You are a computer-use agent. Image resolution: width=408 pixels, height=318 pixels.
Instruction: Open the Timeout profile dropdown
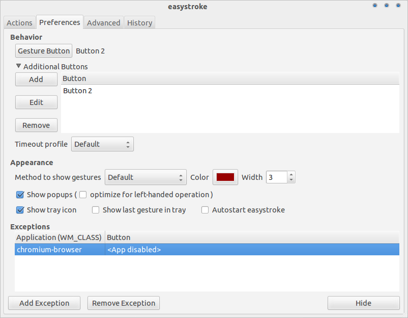point(102,144)
